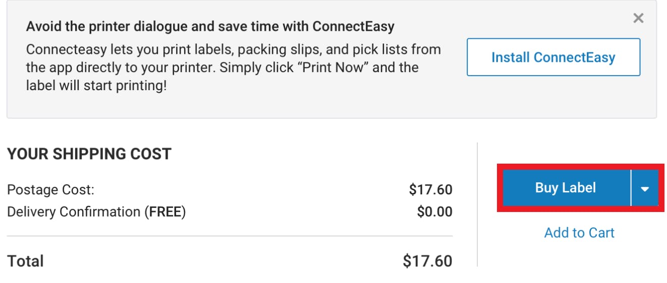Click the "label will start printing!" line

coord(96,86)
